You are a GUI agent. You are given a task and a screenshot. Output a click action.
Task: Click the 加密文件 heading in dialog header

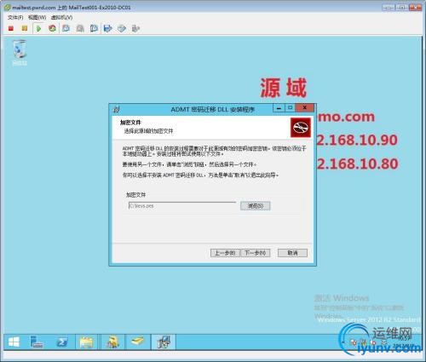tap(130, 123)
